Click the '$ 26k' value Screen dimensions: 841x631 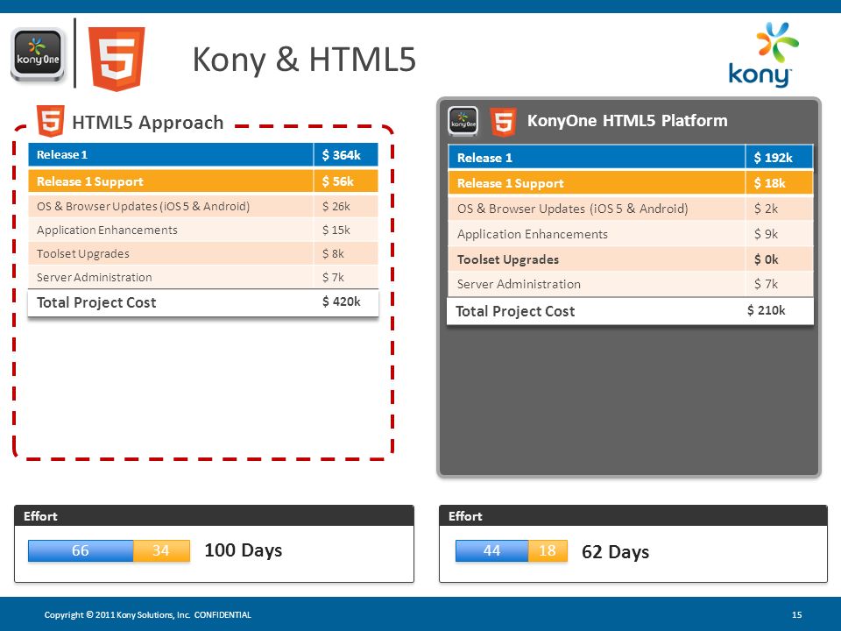coord(336,206)
